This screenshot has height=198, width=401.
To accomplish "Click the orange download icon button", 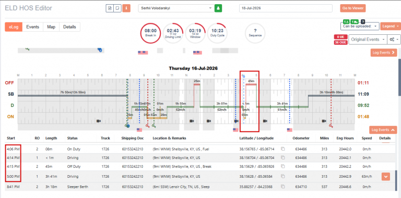I will [x=126, y=8].
